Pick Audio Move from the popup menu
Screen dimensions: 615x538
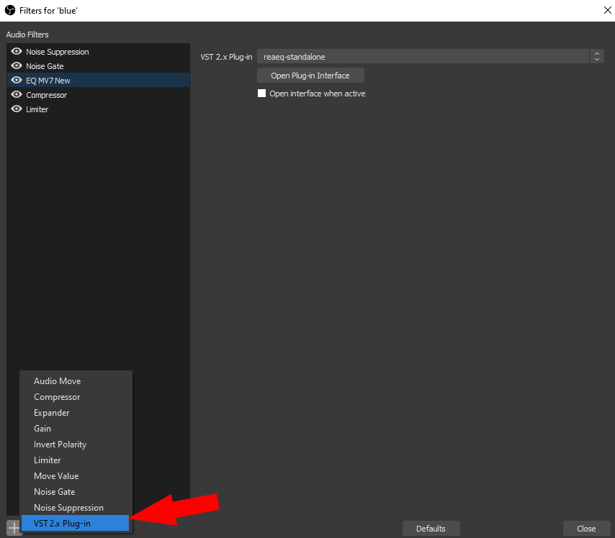tap(57, 381)
